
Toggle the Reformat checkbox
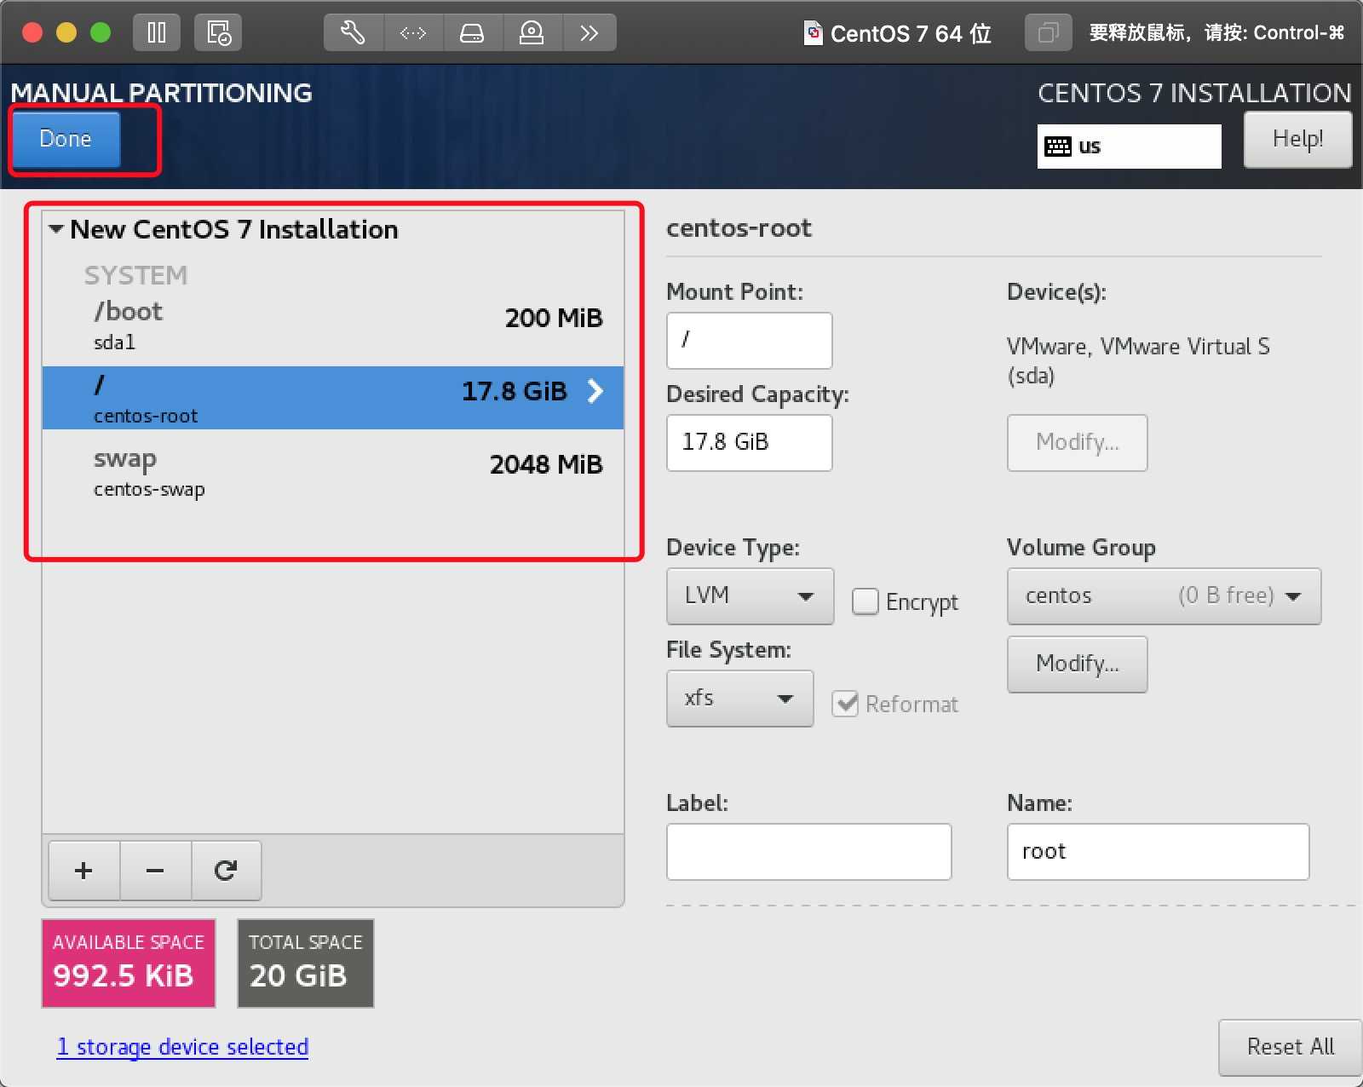[845, 704]
